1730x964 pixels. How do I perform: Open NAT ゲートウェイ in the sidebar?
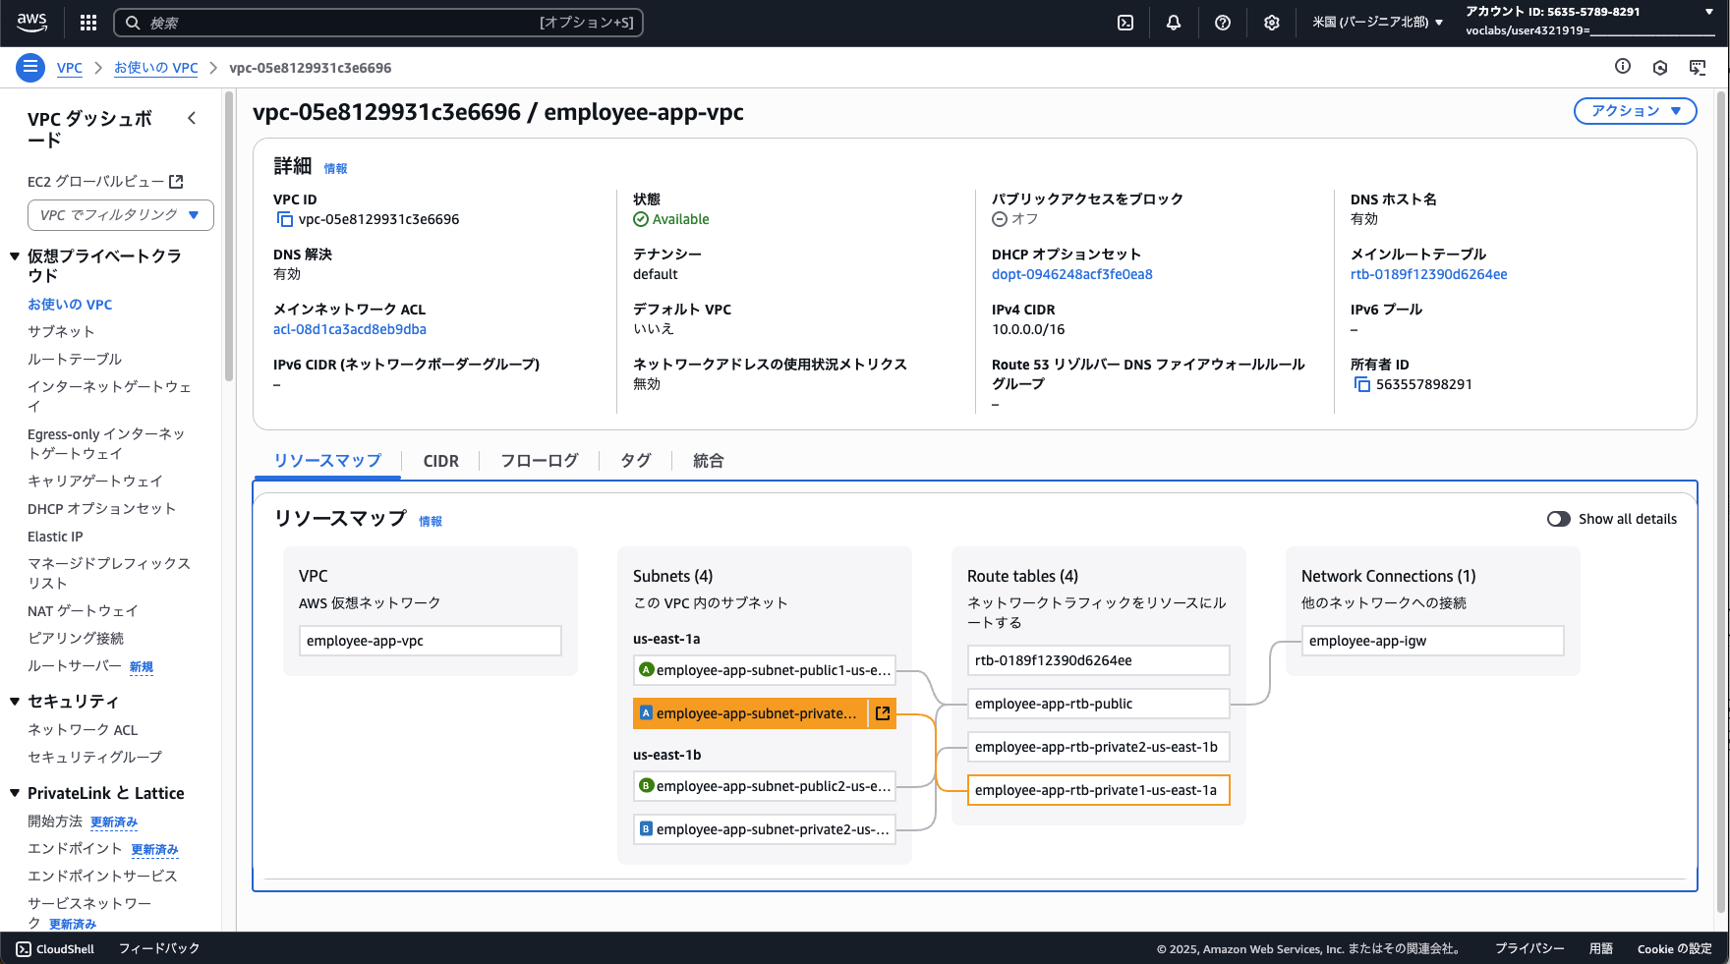(83, 611)
